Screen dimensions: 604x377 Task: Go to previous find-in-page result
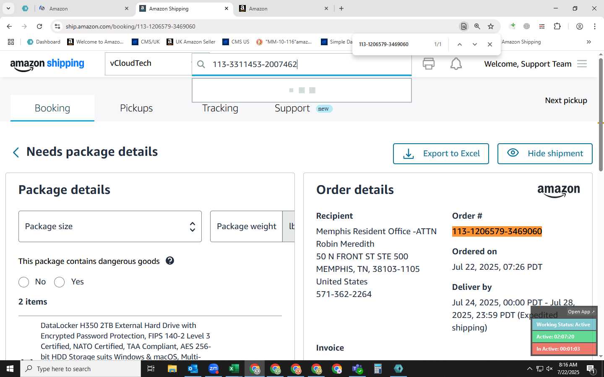pos(460,44)
